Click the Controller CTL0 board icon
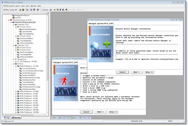This screenshot has width=188, height=126. click(16, 25)
